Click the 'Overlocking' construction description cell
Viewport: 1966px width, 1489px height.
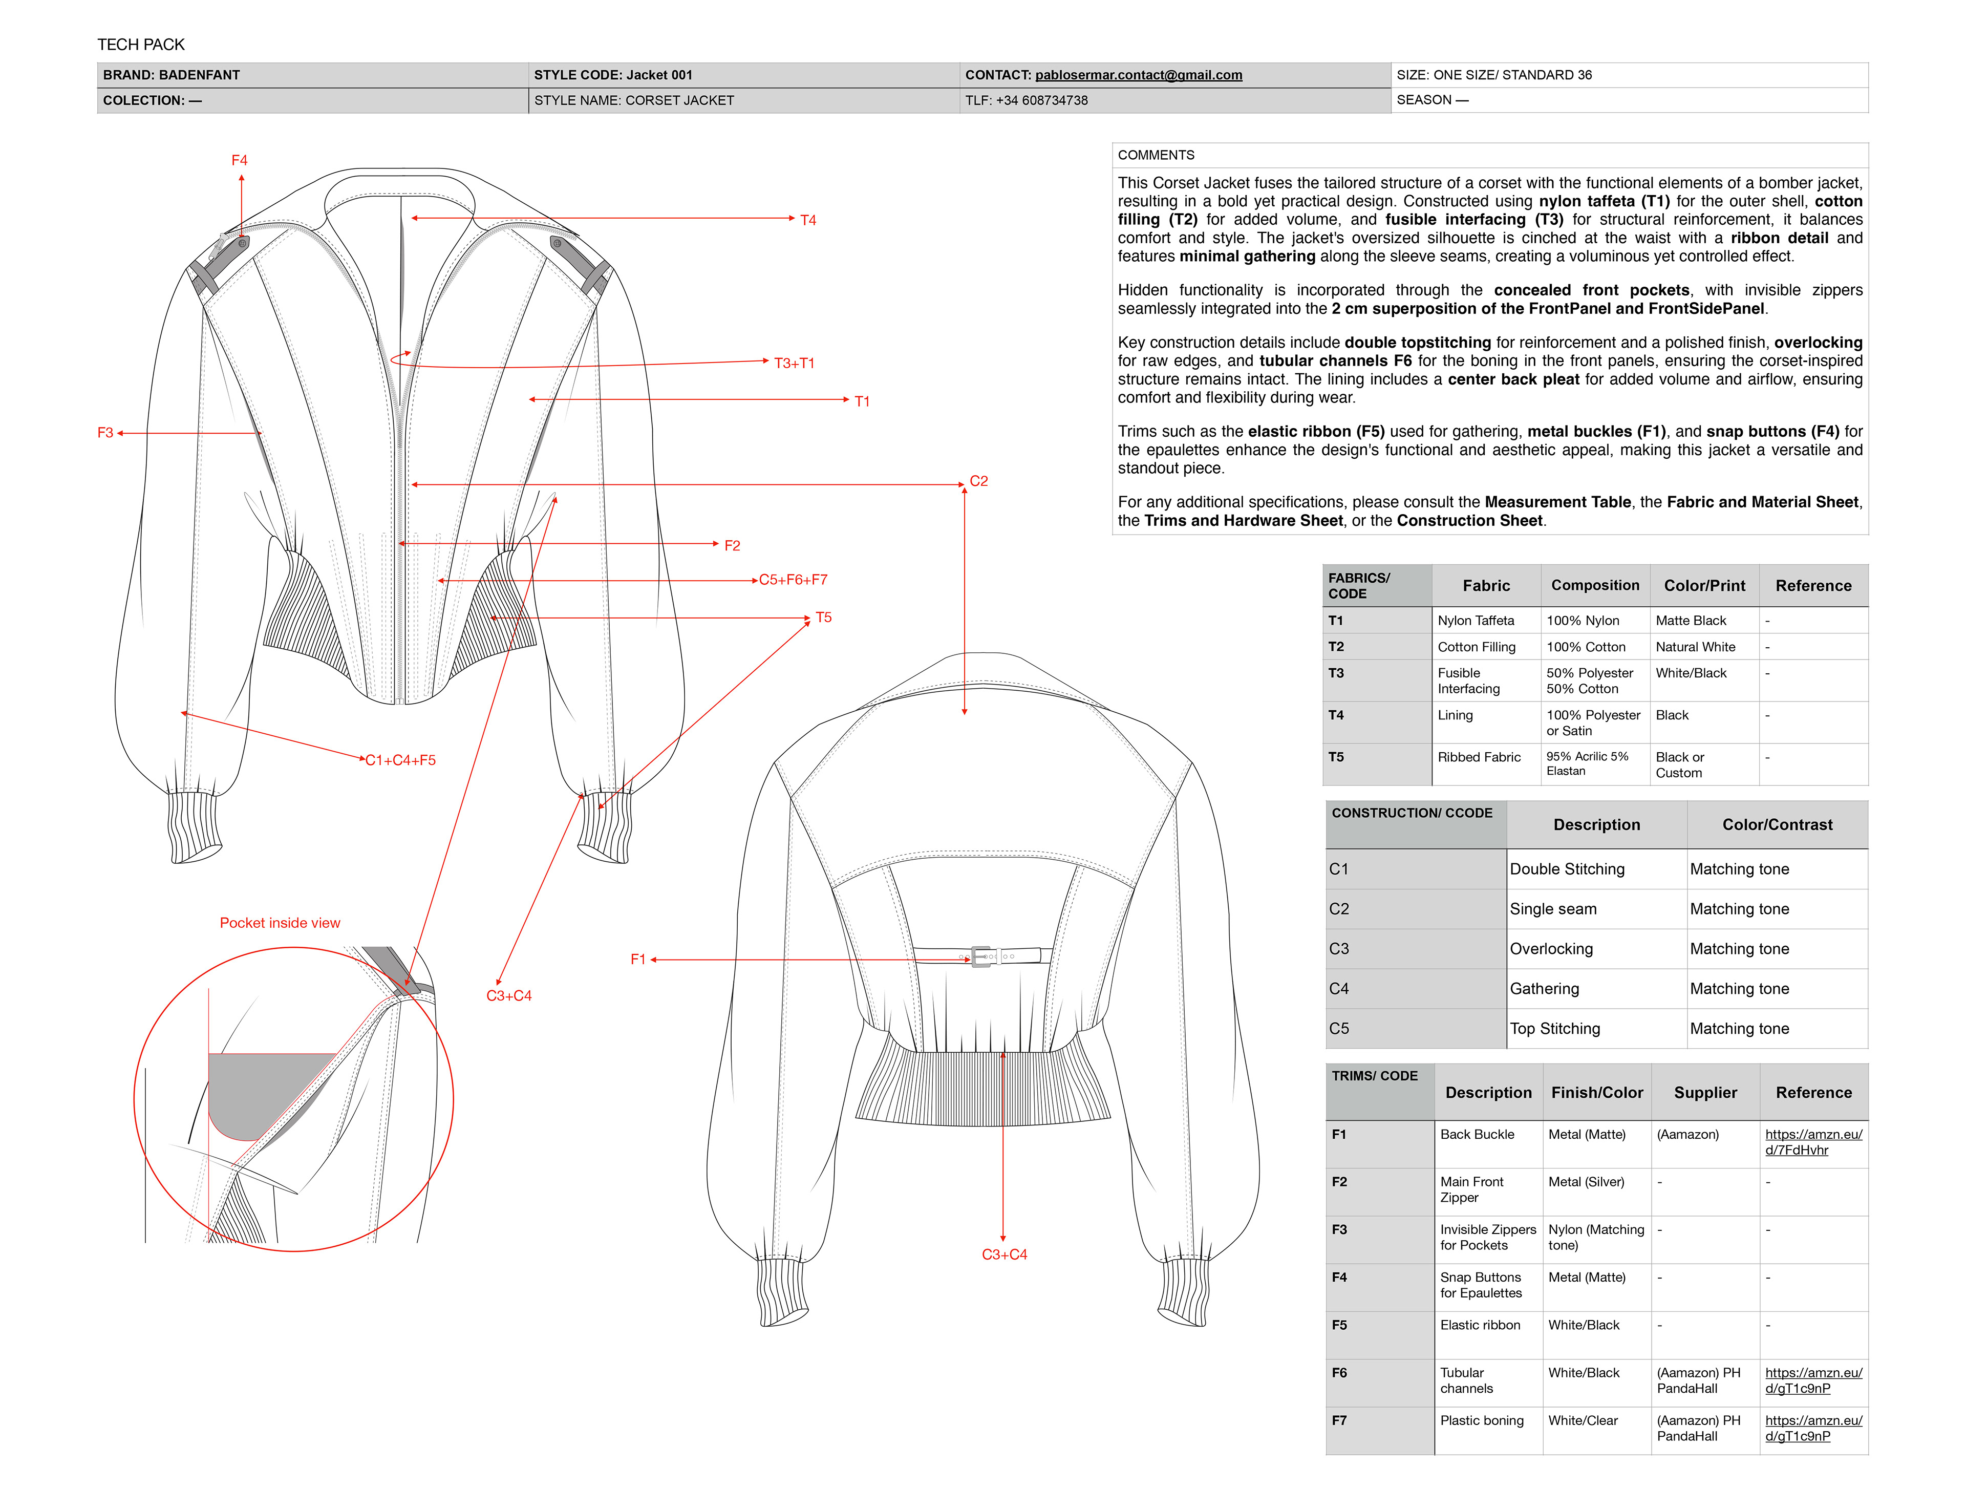pos(1551,948)
